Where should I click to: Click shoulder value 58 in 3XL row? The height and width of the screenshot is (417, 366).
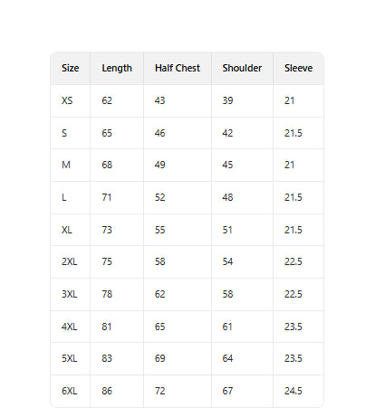tap(227, 294)
